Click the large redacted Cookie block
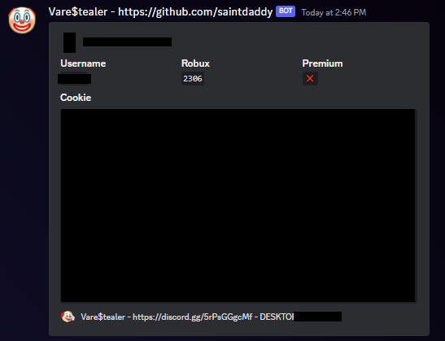Screen dimensions: 445x341 click(x=238, y=206)
